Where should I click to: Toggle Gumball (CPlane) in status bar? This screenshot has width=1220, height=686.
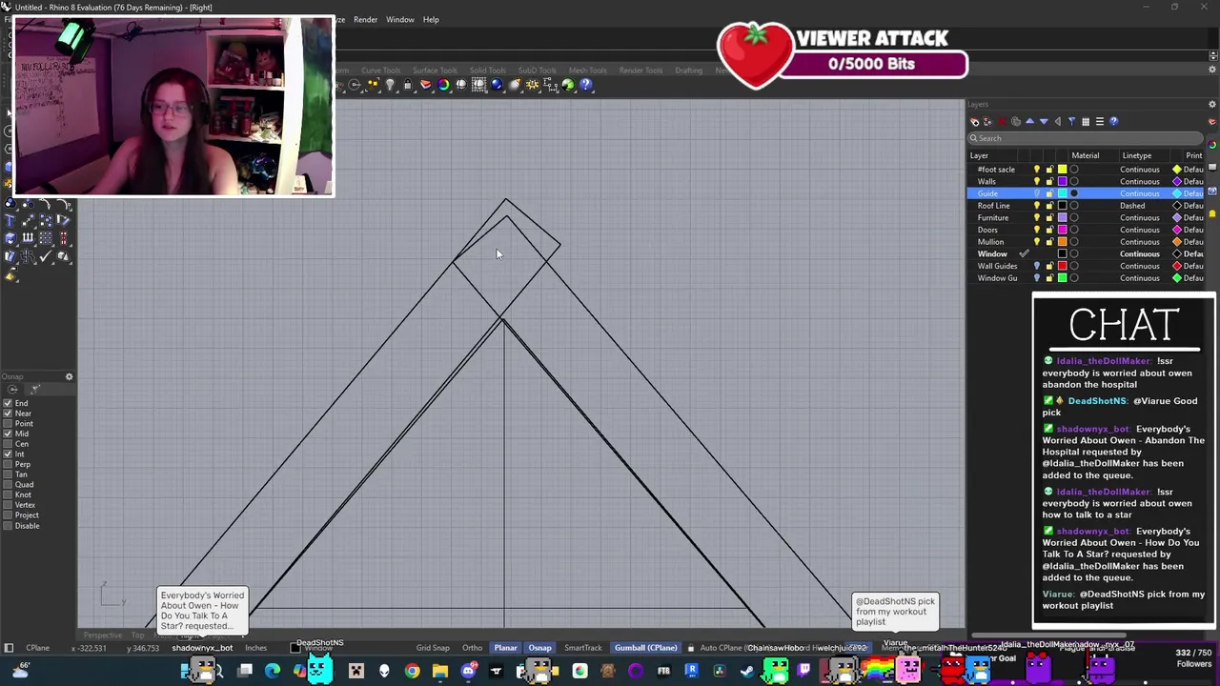pyautogui.click(x=645, y=648)
